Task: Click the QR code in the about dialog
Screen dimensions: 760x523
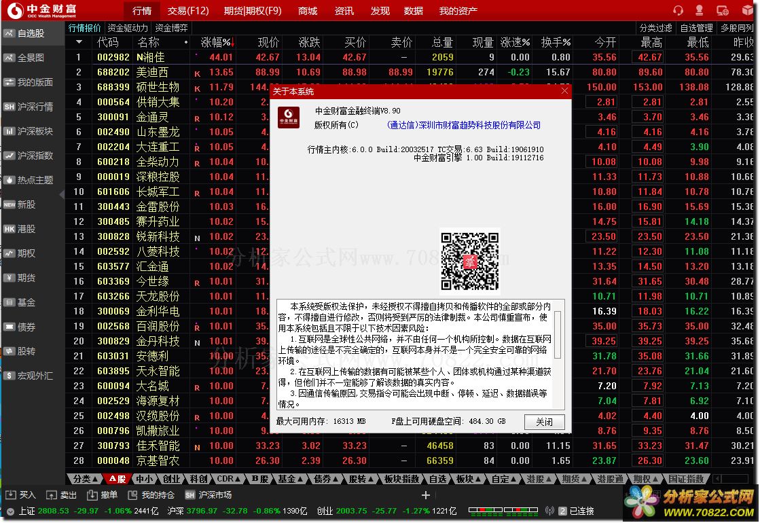Action: tap(470, 261)
